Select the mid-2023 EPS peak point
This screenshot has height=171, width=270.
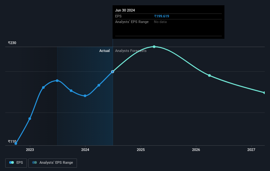(x=57, y=81)
